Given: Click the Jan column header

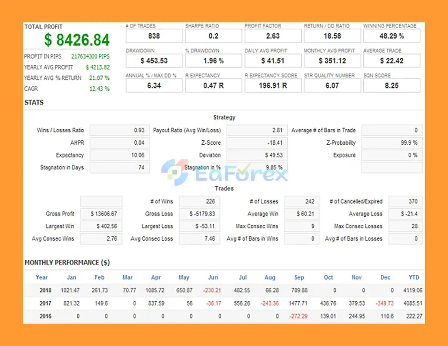Looking at the screenshot, I should point(71,277).
